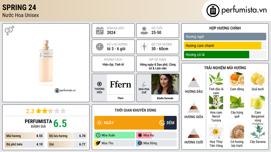Click the spring flower icon for Mùa Xuân
Image resolution: width=271 pixels, height=152 pixels.
pyautogui.click(x=98, y=135)
